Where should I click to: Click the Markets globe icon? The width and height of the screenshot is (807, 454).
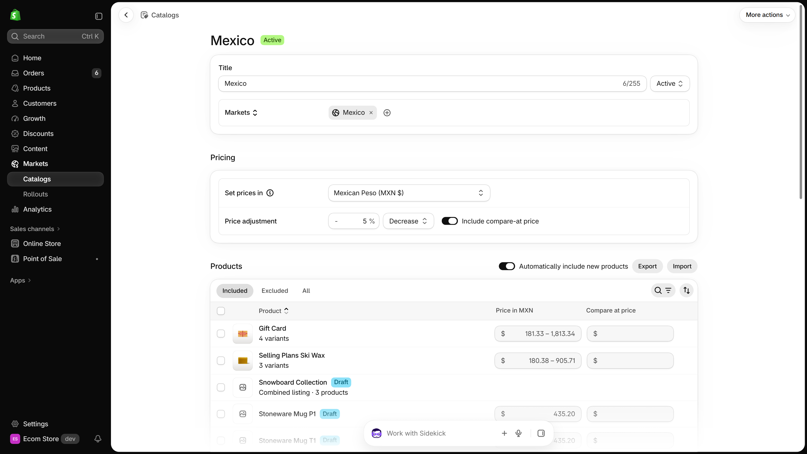(x=15, y=164)
